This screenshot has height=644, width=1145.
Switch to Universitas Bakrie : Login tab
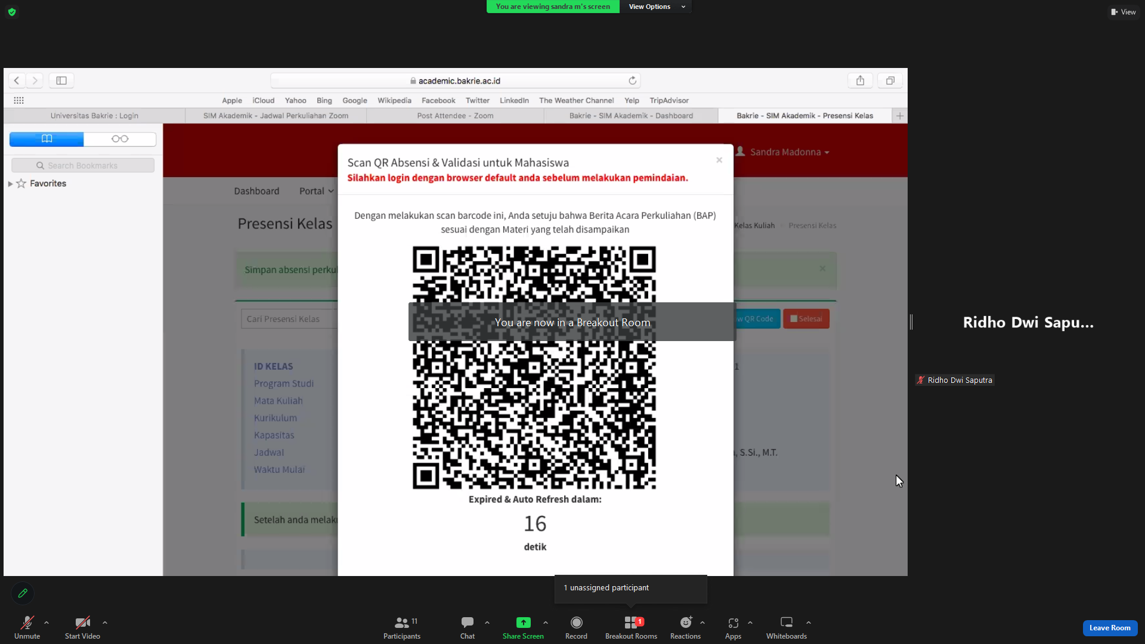point(94,116)
